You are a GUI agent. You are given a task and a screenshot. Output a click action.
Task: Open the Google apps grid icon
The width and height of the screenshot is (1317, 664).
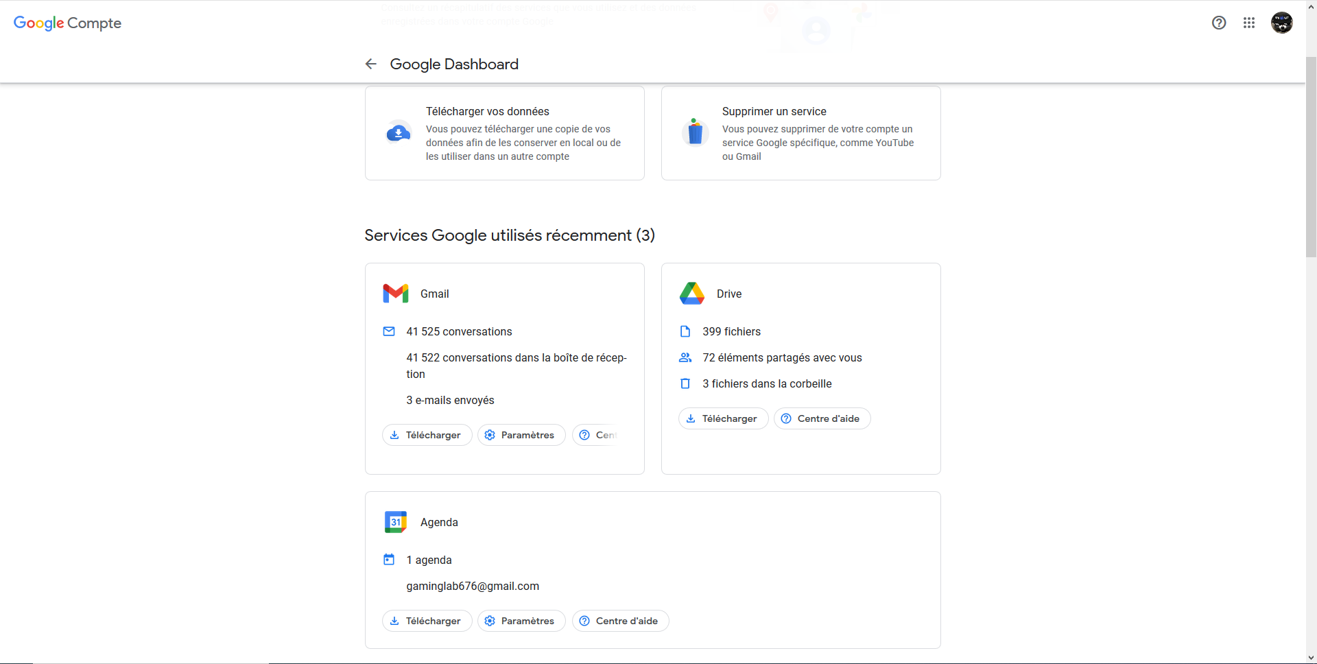tap(1249, 23)
